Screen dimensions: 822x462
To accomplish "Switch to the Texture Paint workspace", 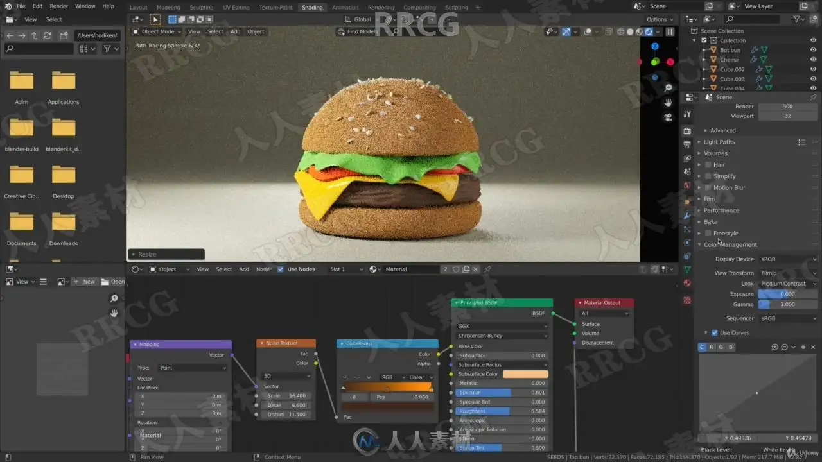I will point(275,8).
